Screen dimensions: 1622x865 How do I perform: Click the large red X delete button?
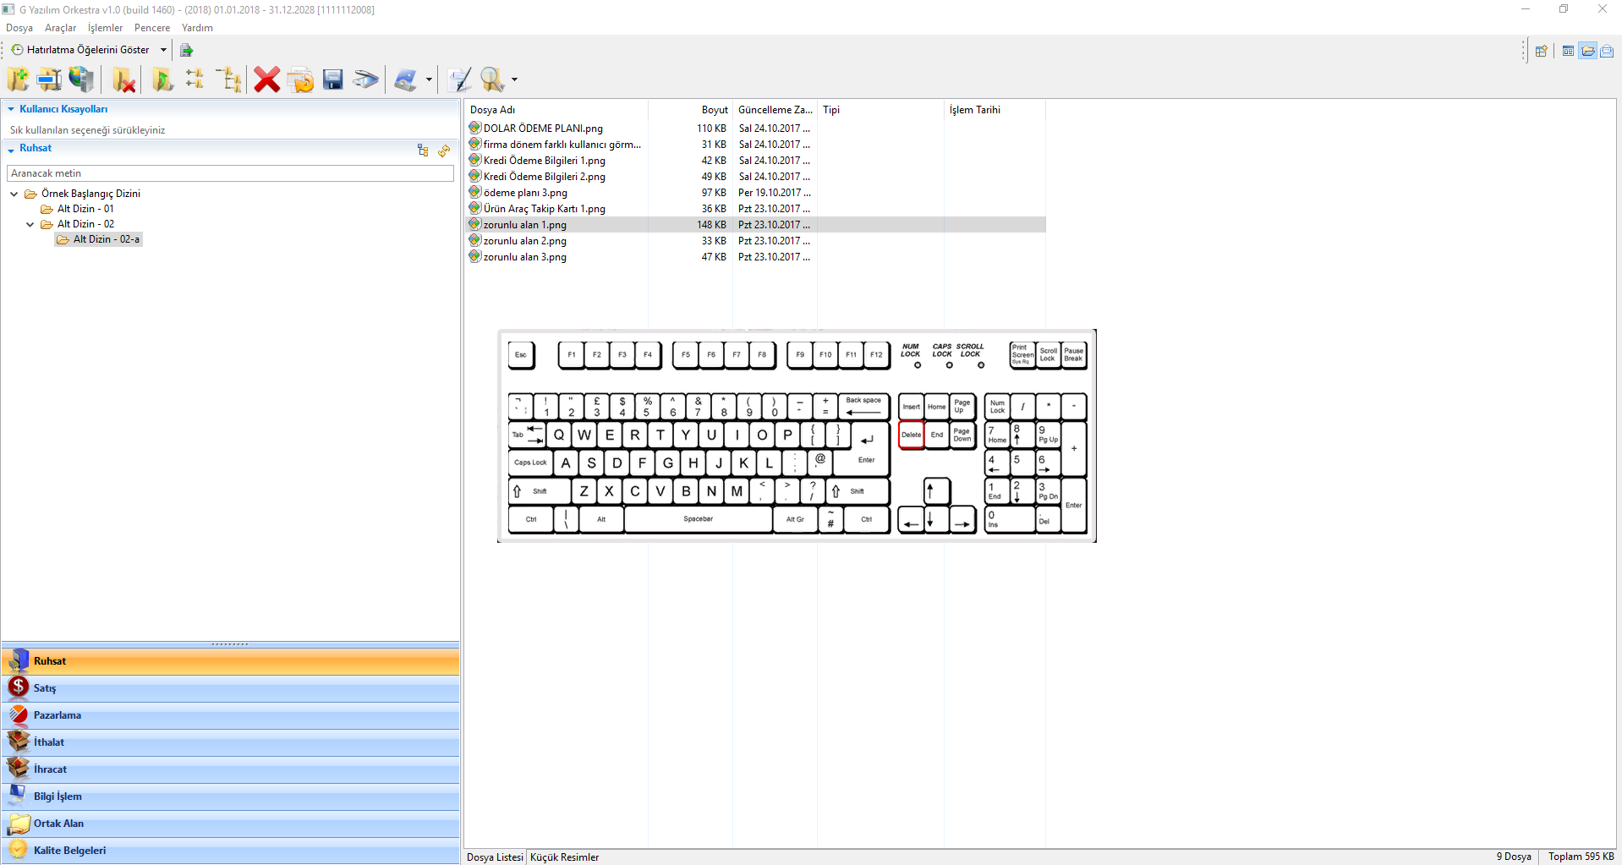(267, 79)
